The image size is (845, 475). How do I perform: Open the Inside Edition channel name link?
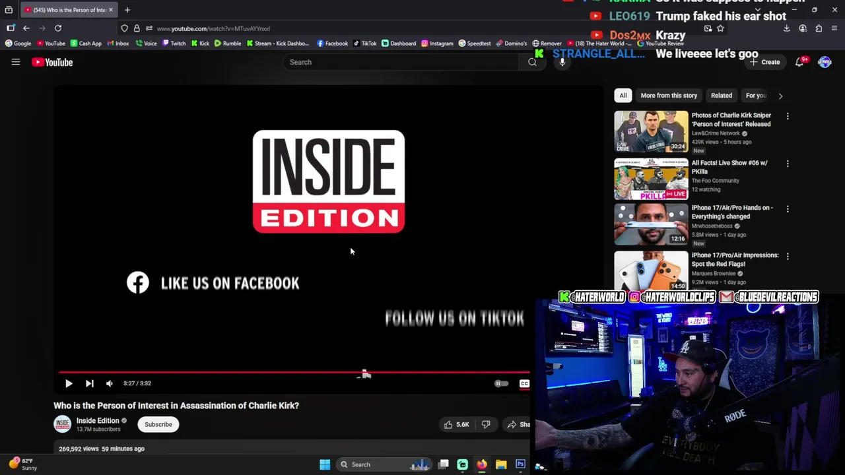click(98, 421)
